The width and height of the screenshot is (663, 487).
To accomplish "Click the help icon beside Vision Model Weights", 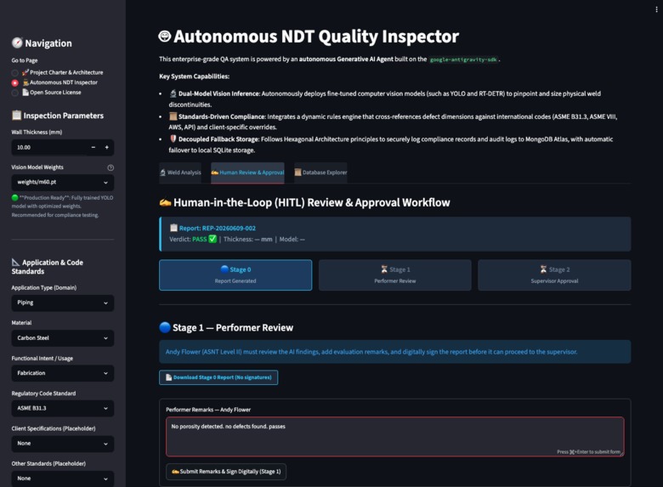I will pyautogui.click(x=110, y=167).
